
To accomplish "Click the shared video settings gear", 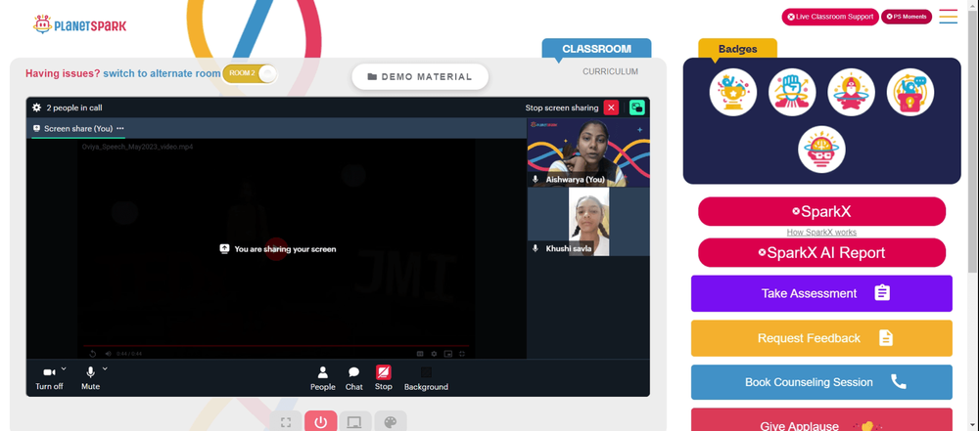I will 434,354.
